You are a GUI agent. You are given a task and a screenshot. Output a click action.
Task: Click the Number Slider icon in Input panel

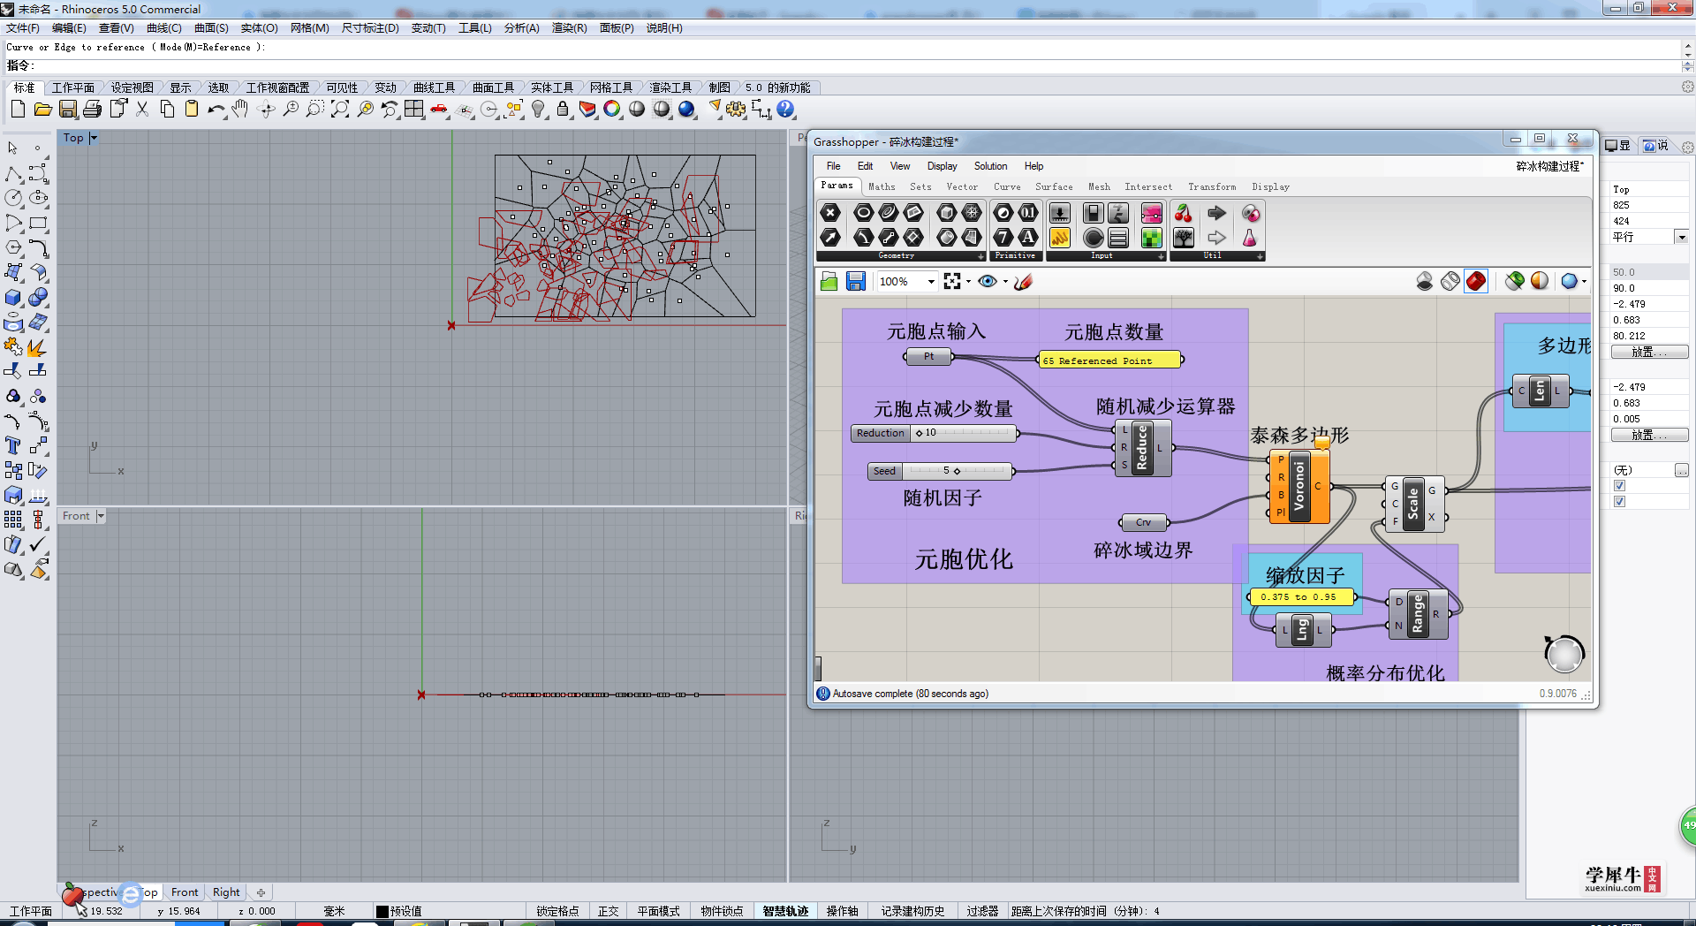point(1059,213)
